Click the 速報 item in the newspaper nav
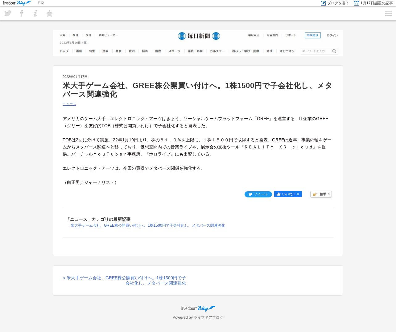Screen dimensions: 396x332 [79, 51]
